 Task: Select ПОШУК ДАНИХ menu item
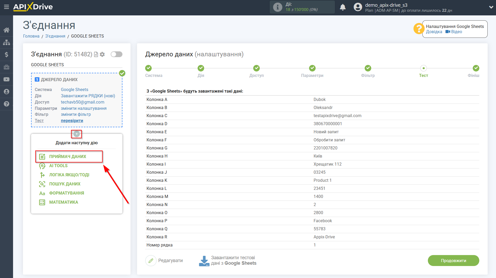65,184
